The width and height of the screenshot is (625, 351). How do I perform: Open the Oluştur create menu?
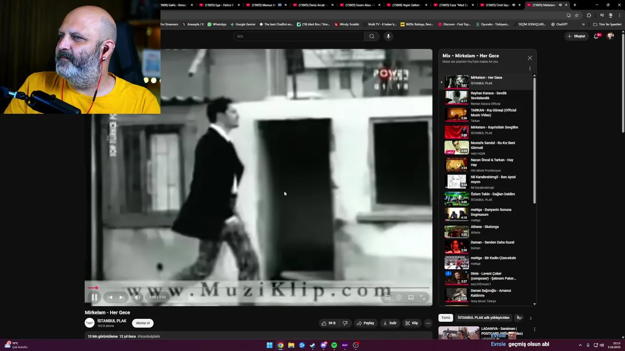click(576, 36)
